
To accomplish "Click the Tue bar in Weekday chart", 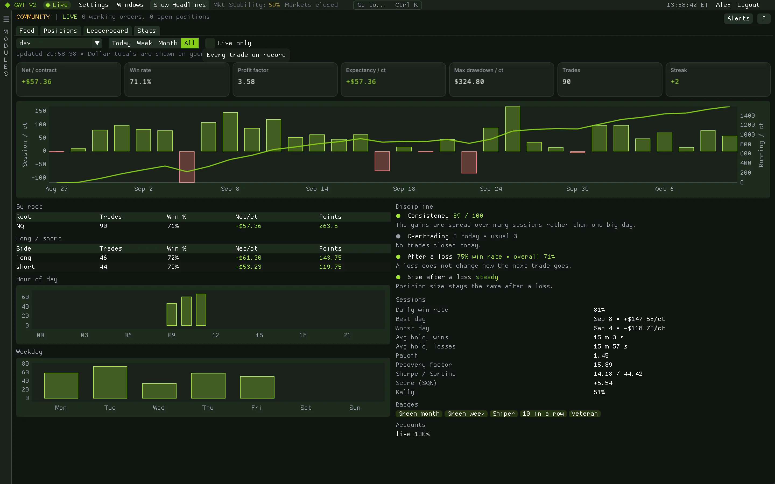I will coord(110,382).
